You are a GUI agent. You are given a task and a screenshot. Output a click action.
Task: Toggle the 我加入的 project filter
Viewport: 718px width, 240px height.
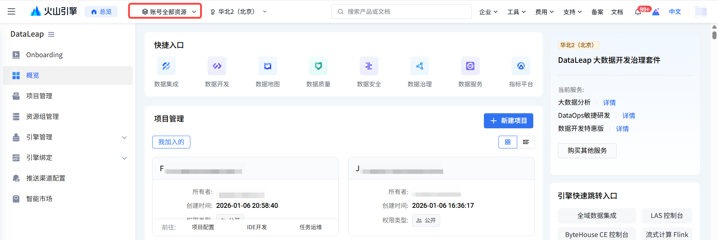171,142
